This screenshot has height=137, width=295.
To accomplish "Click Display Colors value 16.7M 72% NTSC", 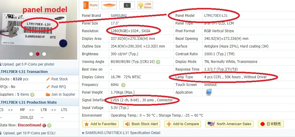I will 126,77.
